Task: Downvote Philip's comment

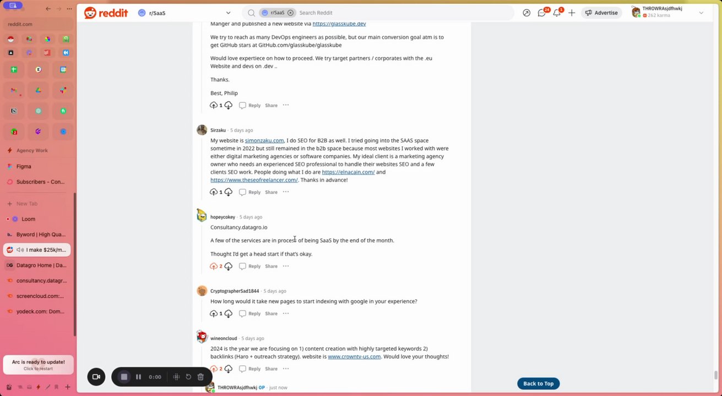Action: coord(228,105)
